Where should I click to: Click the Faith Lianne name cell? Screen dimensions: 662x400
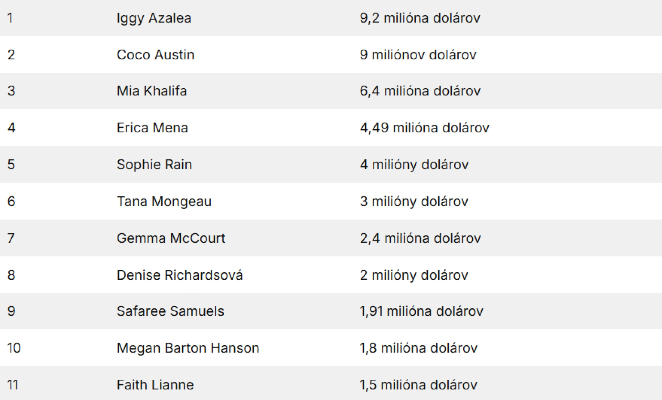[155, 385]
